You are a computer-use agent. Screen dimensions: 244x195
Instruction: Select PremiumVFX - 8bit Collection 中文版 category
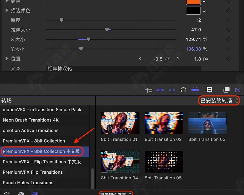45,151
